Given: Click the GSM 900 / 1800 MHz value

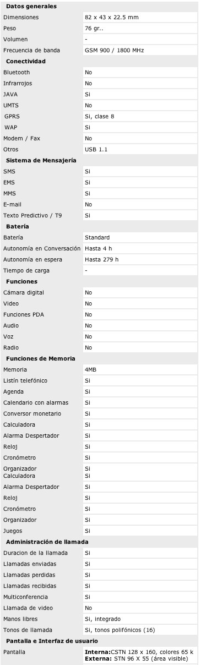Looking at the screenshot, I should (x=114, y=50).
